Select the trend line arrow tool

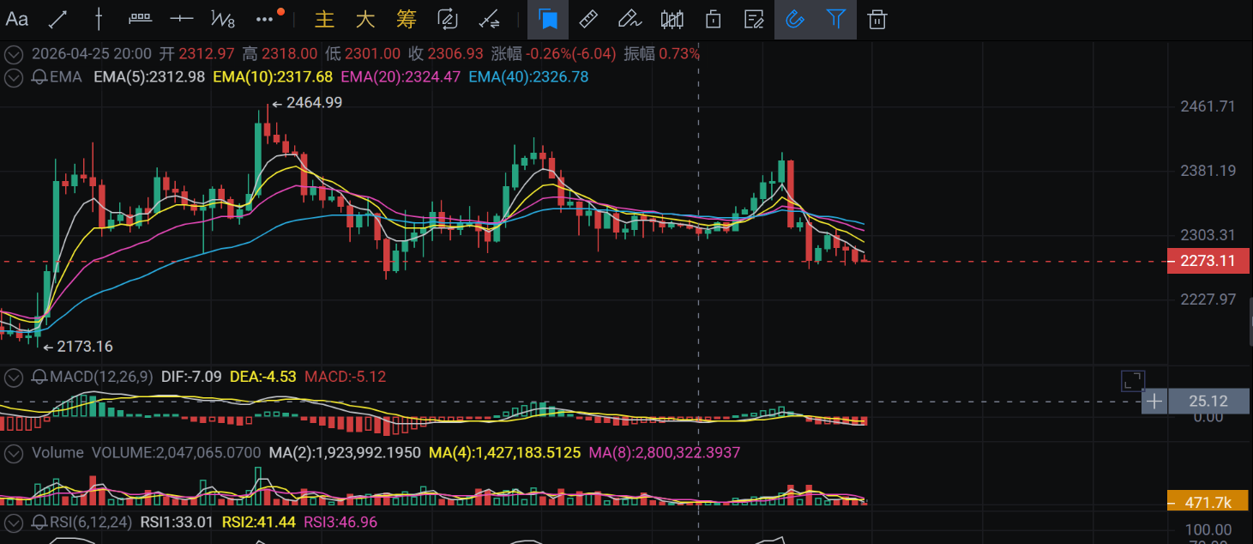tap(58, 19)
